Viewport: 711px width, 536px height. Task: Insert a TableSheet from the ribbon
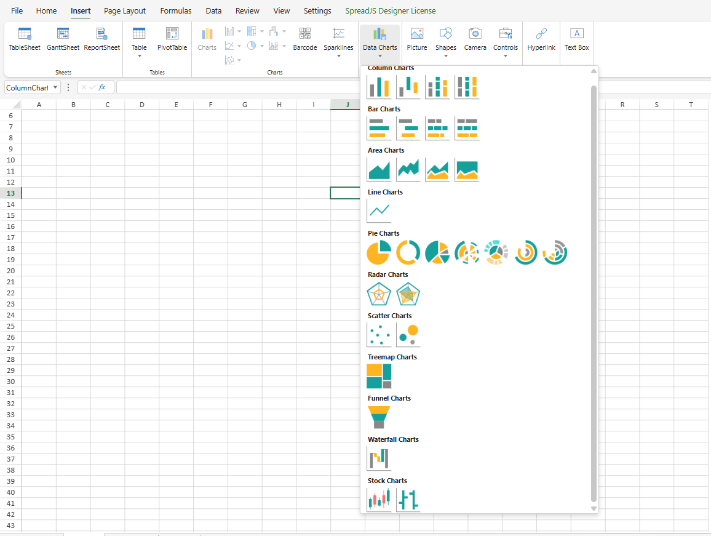pyautogui.click(x=25, y=39)
